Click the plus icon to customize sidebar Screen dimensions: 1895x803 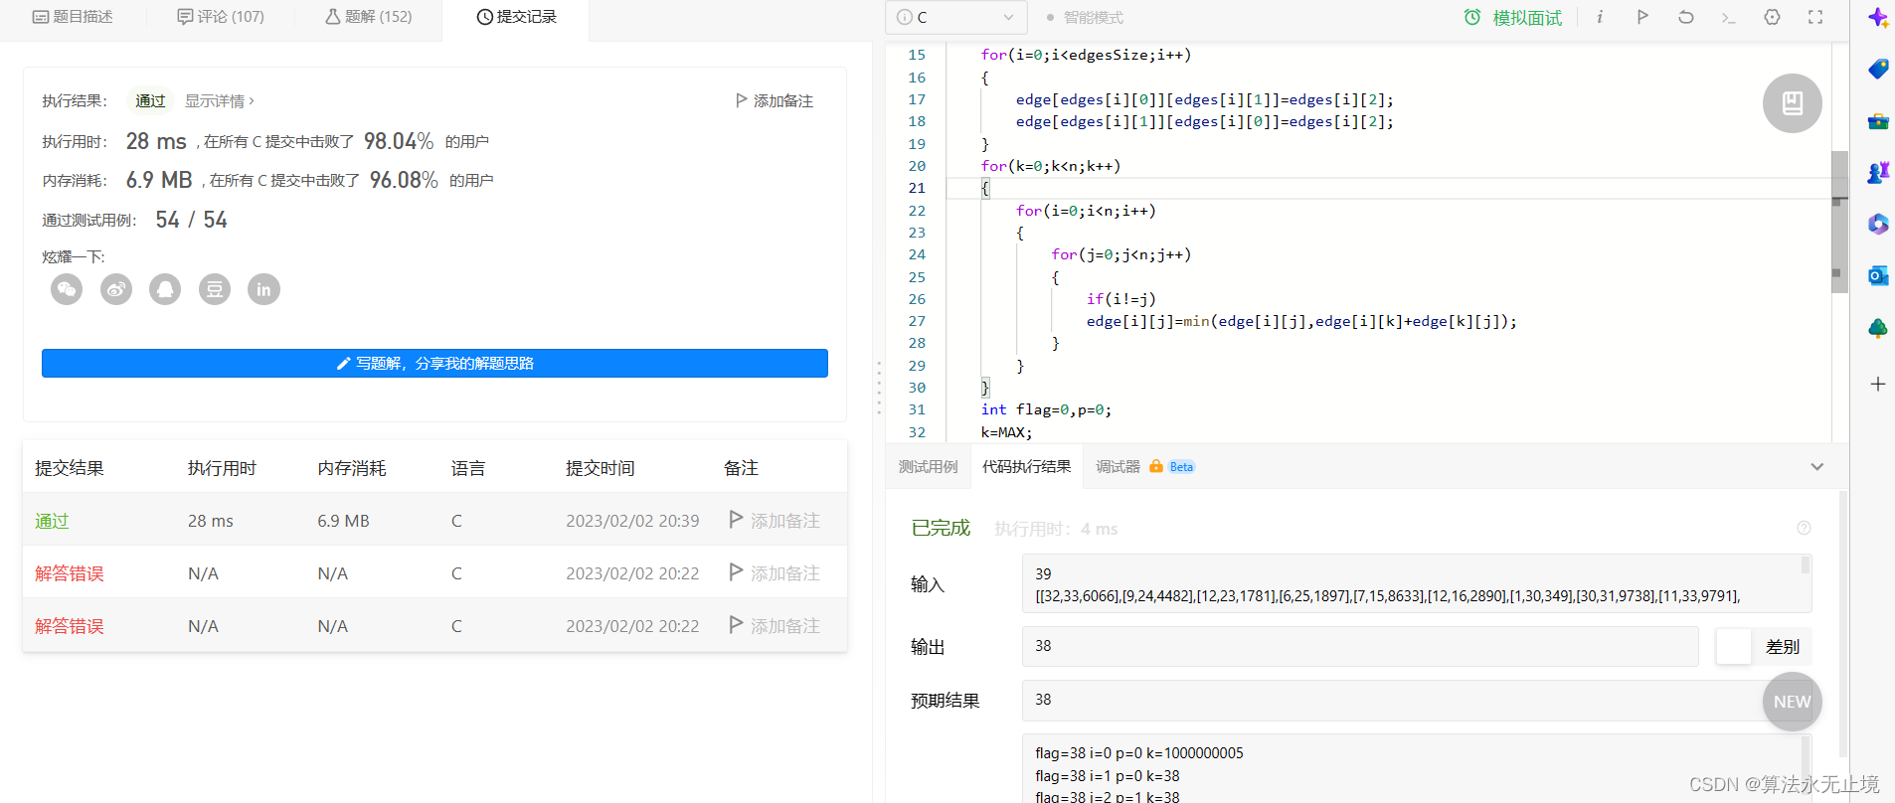[1878, 384]
